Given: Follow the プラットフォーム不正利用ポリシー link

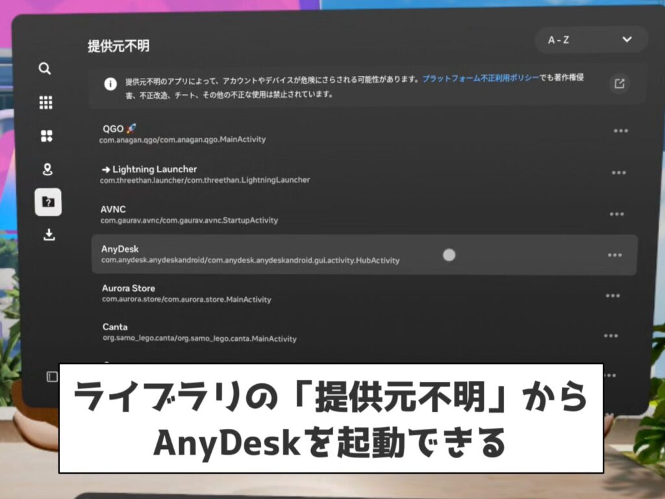Looking at the screenshot, I should point(480,78).
